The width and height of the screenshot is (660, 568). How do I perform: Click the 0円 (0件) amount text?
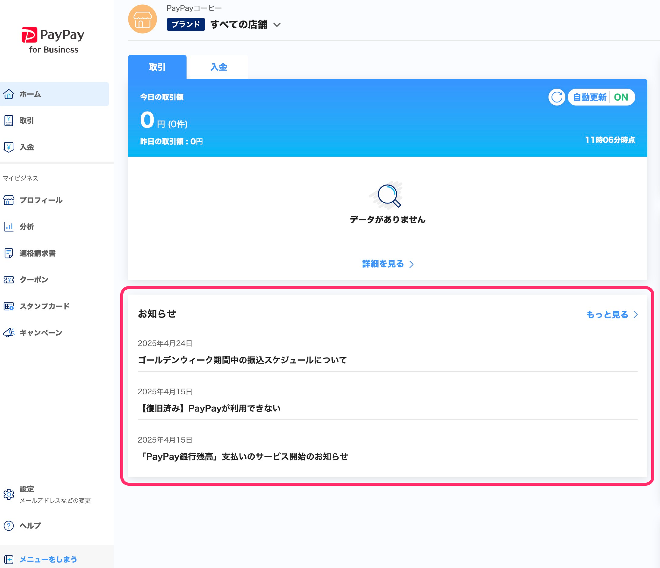(164, 120)
